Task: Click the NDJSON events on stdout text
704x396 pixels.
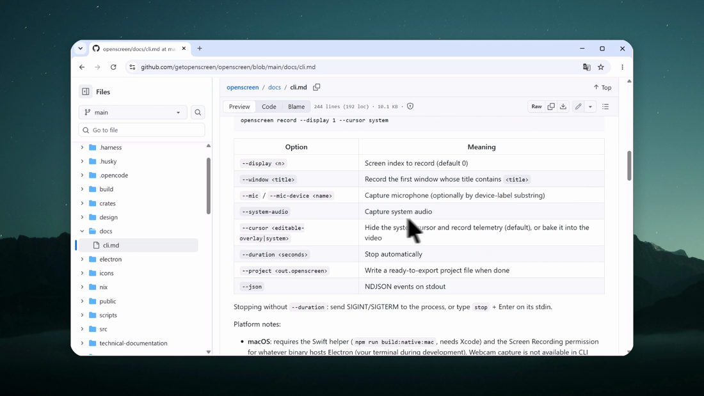Action: click(x=405, y=287)
